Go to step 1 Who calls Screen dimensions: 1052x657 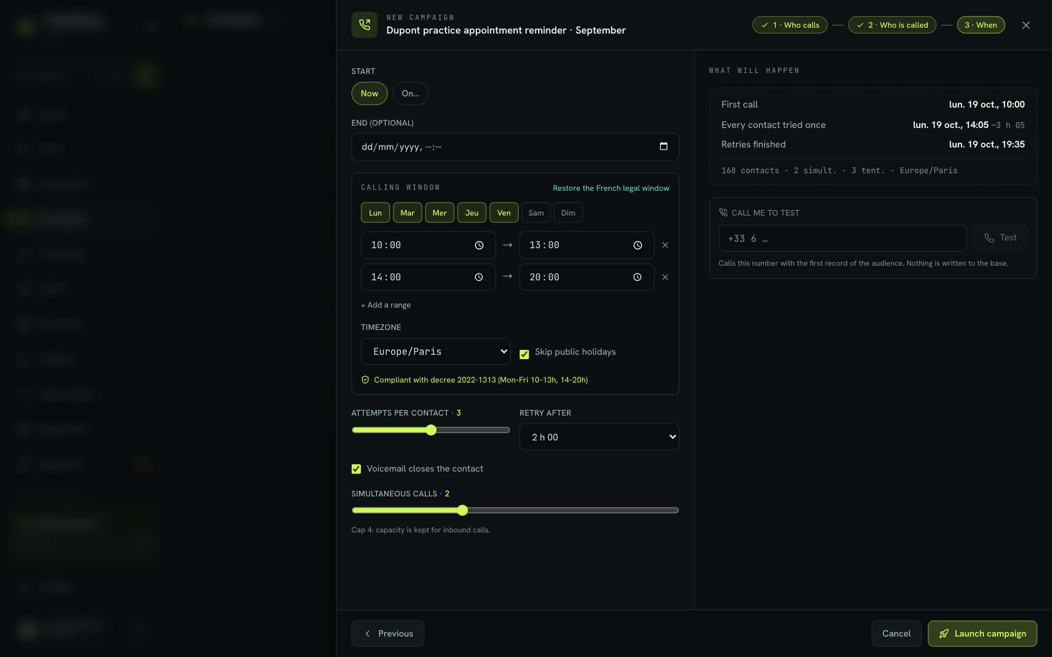pyautogui.click(x=789, y=25)
